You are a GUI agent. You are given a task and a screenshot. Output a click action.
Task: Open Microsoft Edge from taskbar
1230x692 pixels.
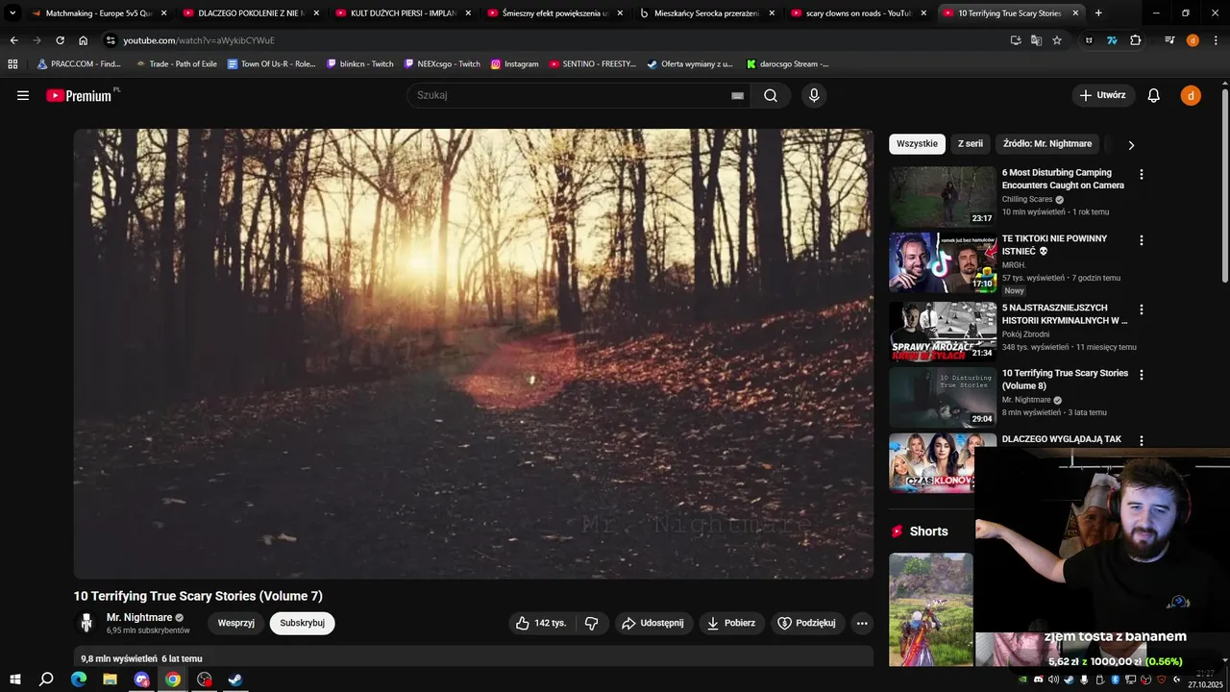pyautogui.click(x=79, y=680)
